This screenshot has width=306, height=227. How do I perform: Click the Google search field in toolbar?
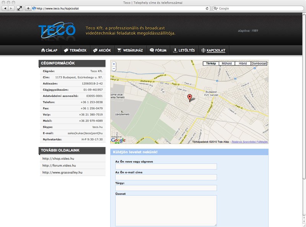[258, 8]
